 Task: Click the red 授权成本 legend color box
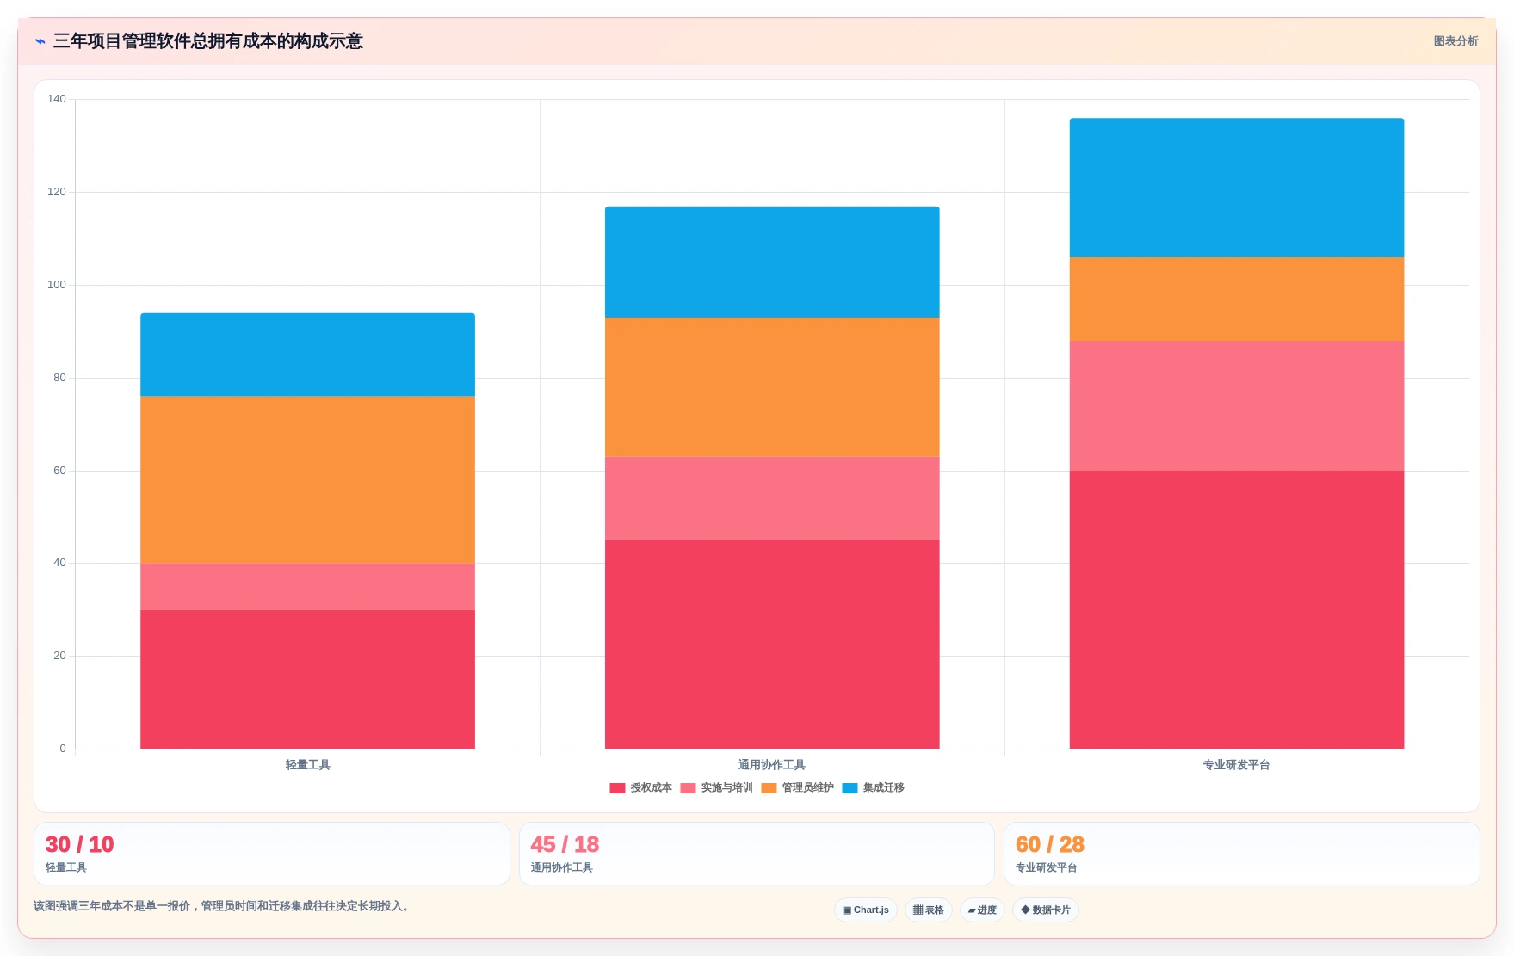click(617, 788)
